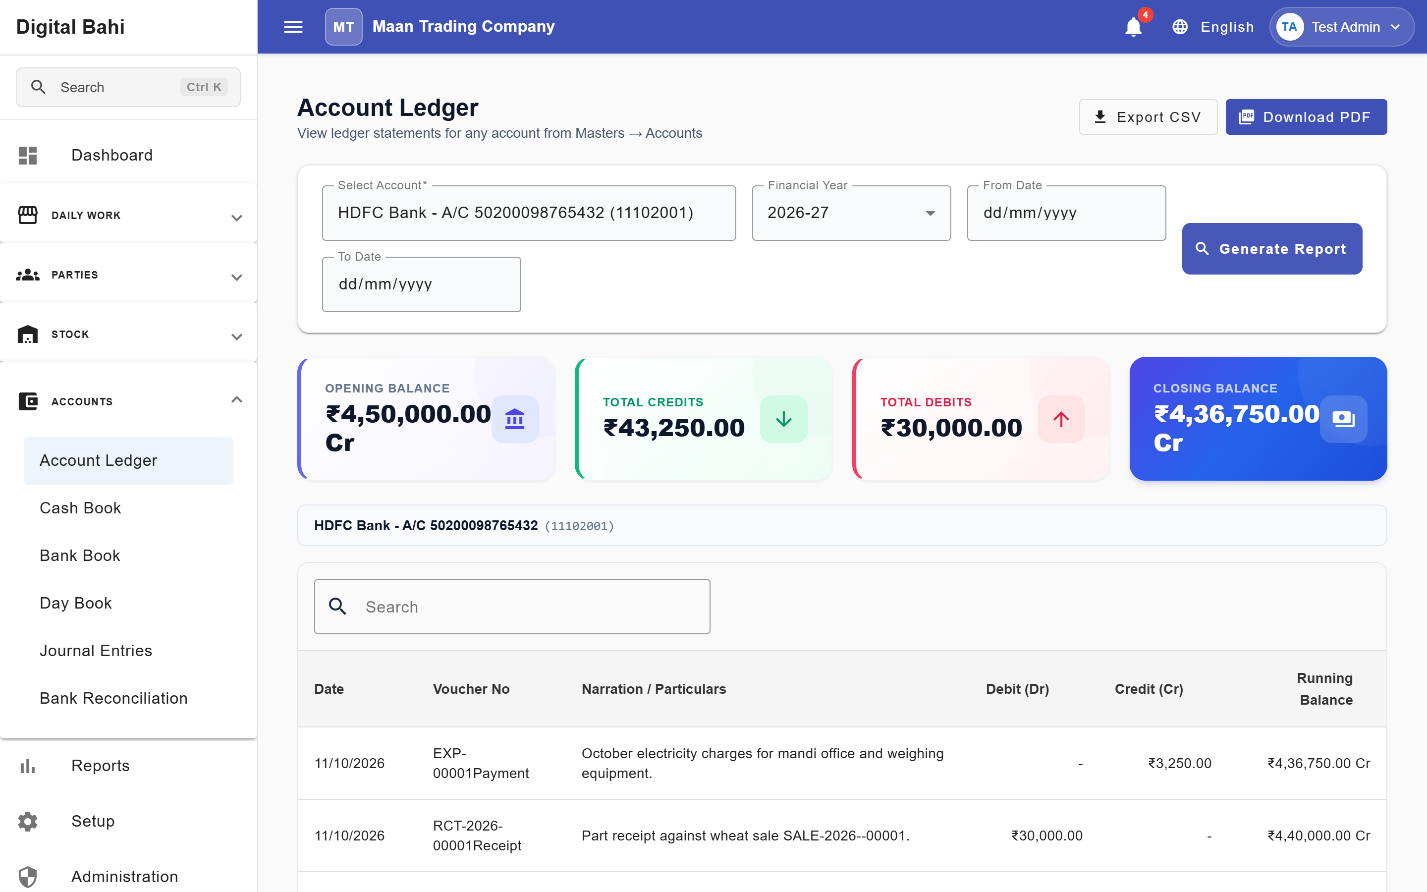The height and width of the screenshot is (892, 1427).
Task: Open the Administration menu item
Action: tap(128, 877)
